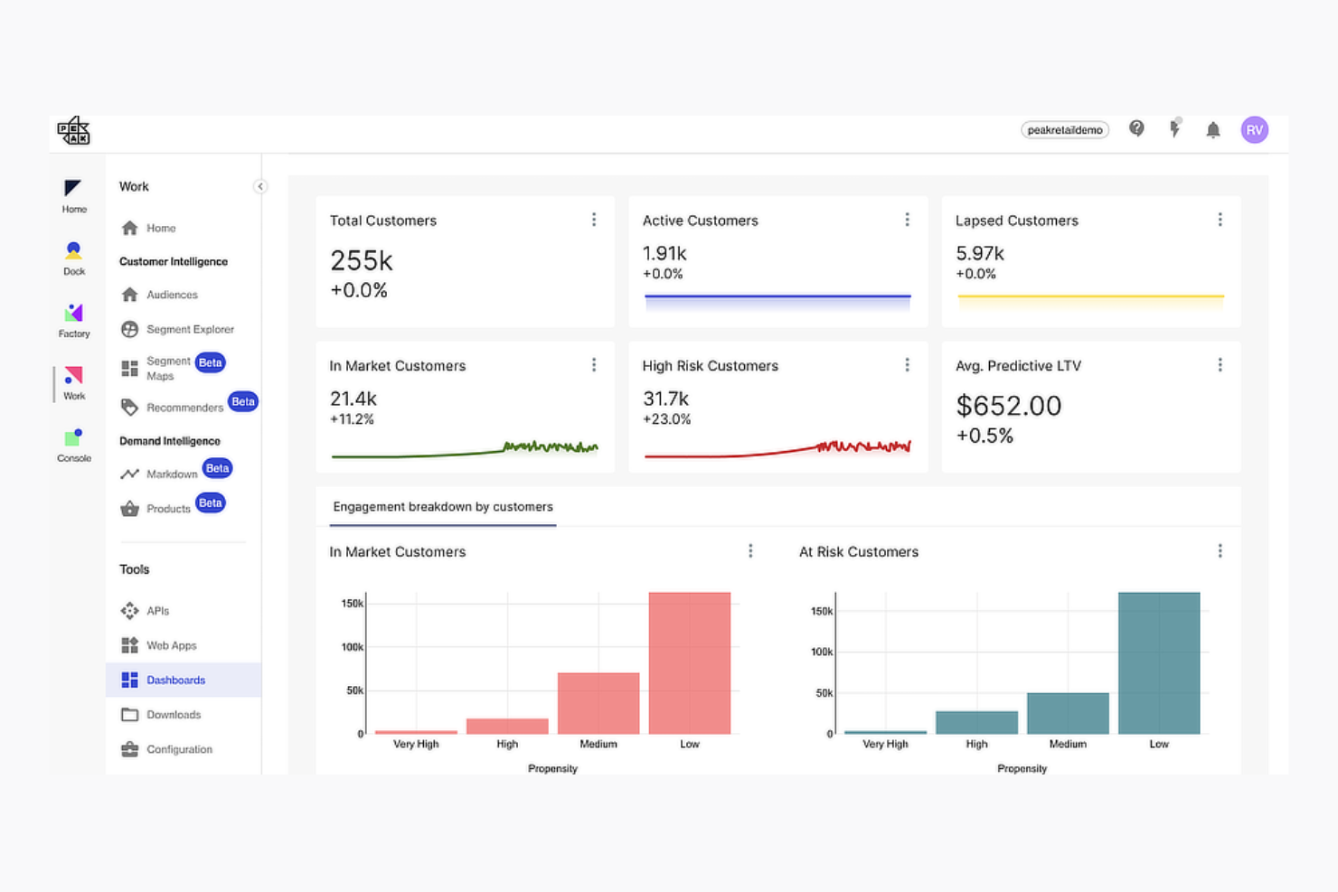Open Dock in the left rail
Screen dimensions: 1338x892
pyautogui.click(x=74, y=258)
